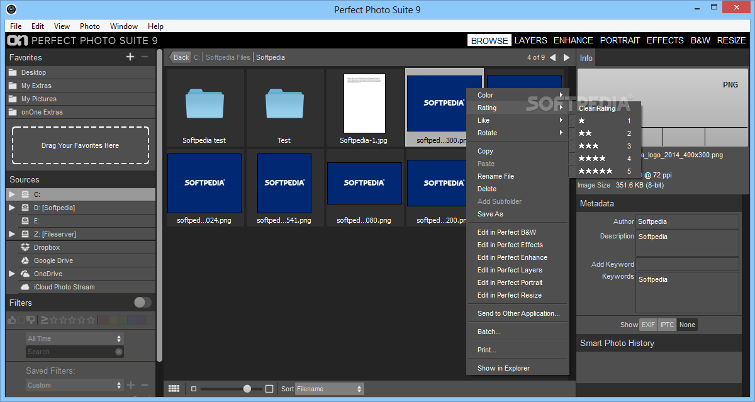Open the Info tab
755x402 pixels.
coord(586,58)
